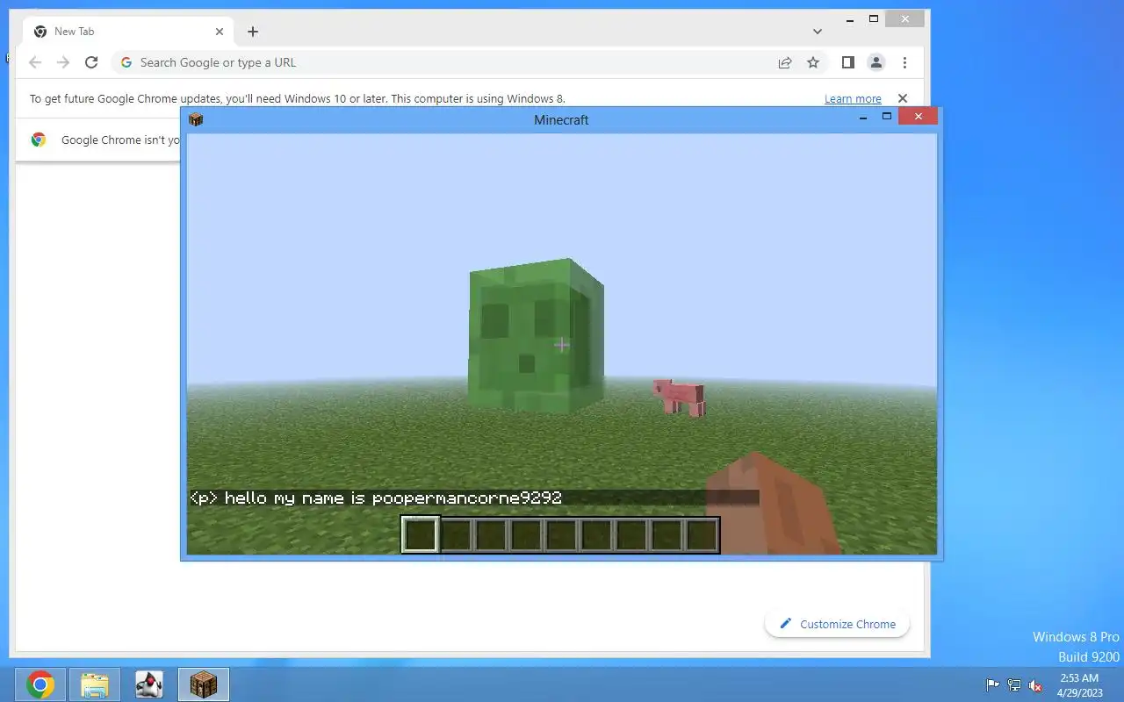Open Chrome's side panel

(x=848, y=62)
